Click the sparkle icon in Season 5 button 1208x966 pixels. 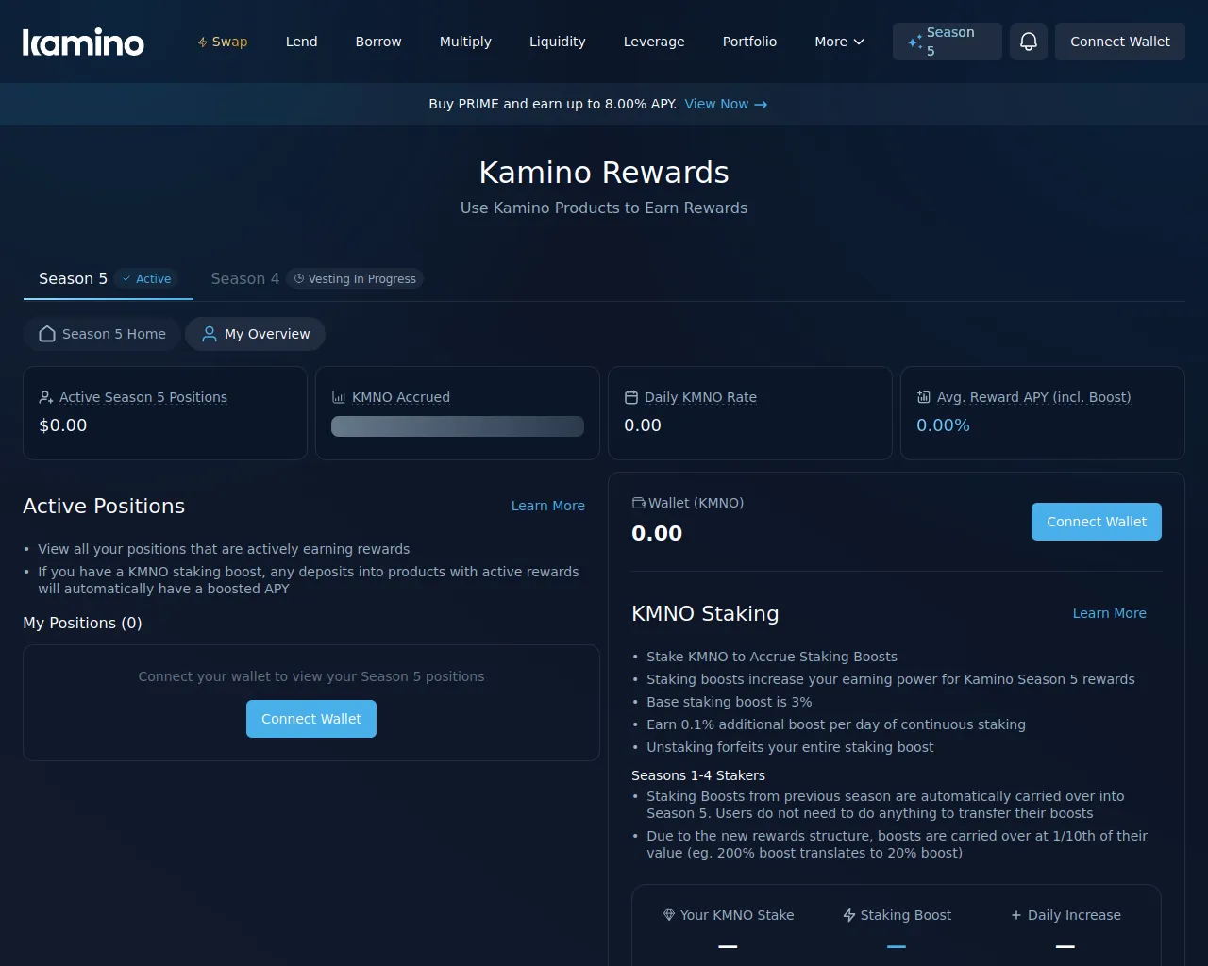(x=914, y=42)
